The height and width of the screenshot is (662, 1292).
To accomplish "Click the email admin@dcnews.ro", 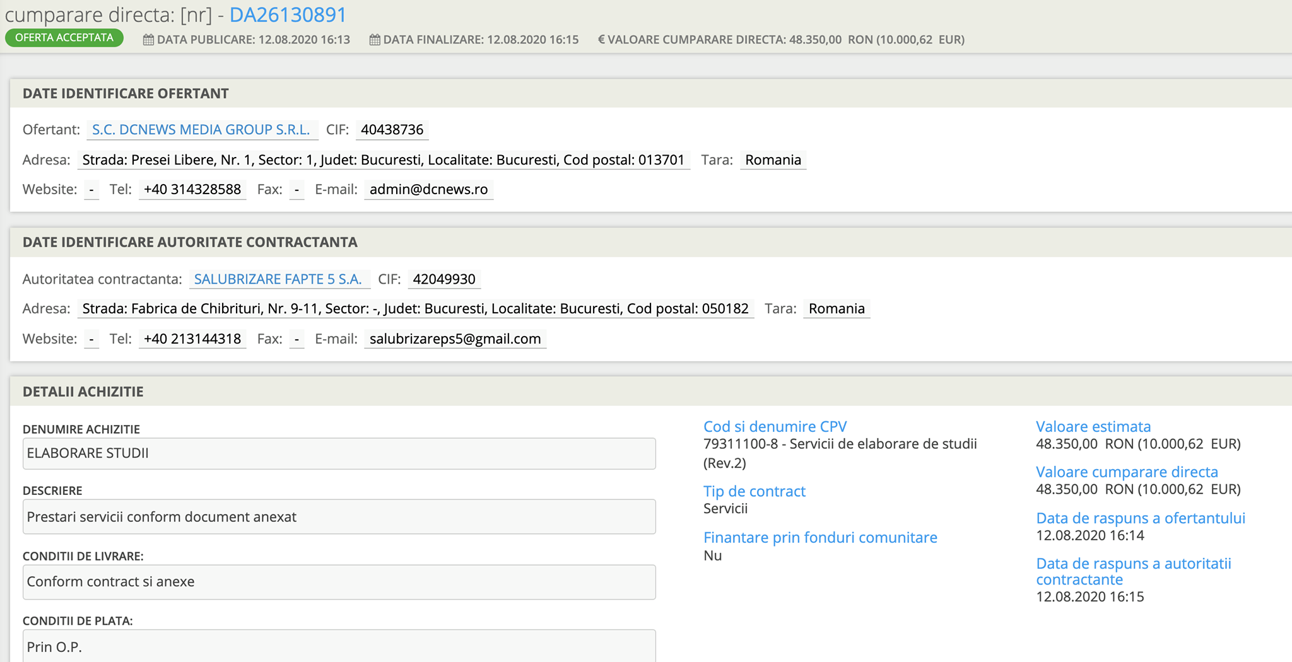I will [x=429, y=190].
